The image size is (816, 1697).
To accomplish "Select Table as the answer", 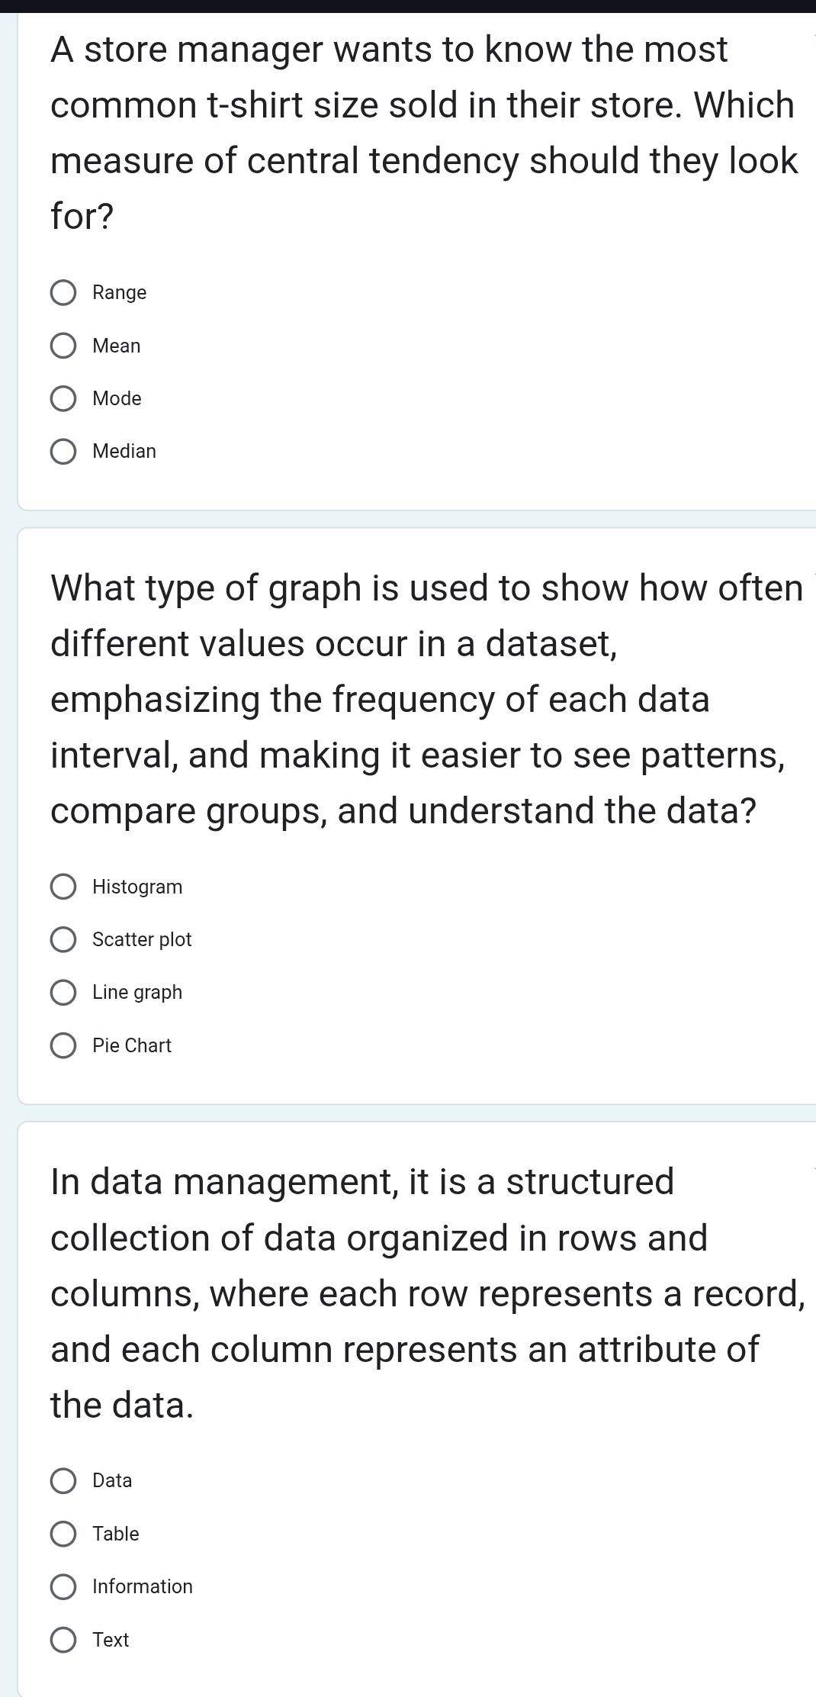I will (63, 1534).
